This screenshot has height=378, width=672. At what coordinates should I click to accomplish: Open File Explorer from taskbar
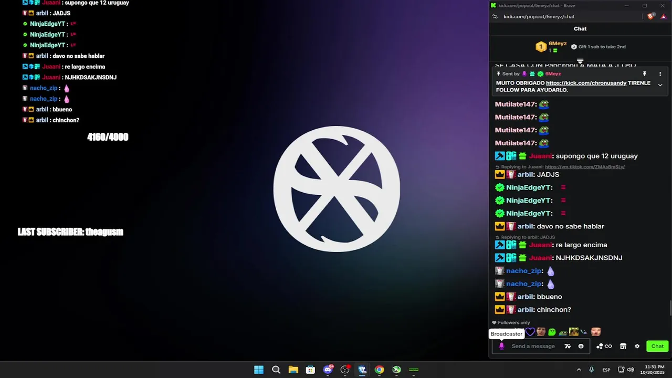pos(293,370)
